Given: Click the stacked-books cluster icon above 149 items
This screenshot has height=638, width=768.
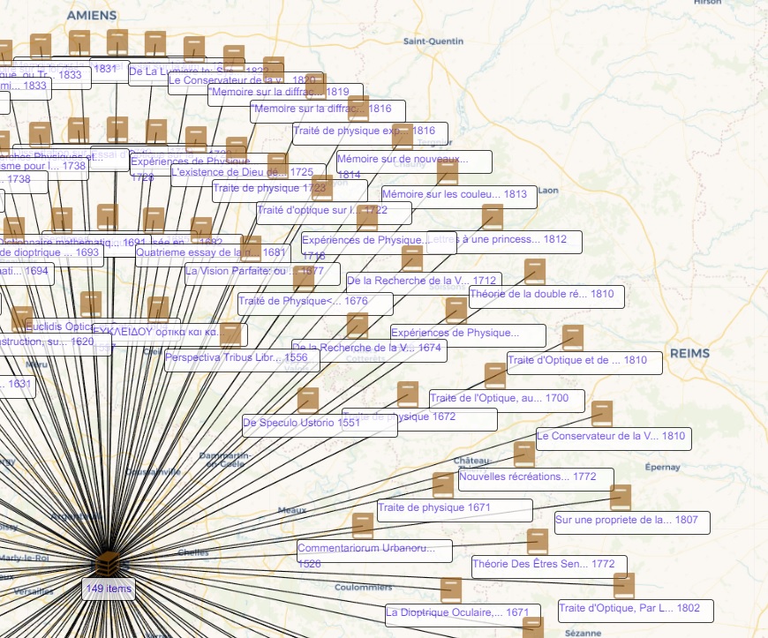Looking at the screenshot, I should point(108,562).
